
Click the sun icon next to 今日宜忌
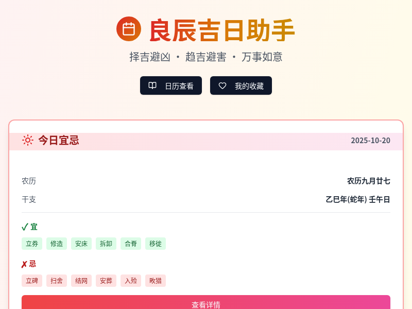(x=28, y=140)
